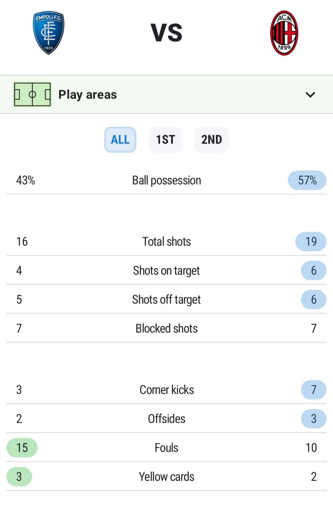The width and height of the screenshot is (333, 509).
Task: Click the football pitch icon
Action: tap(32, 94)
